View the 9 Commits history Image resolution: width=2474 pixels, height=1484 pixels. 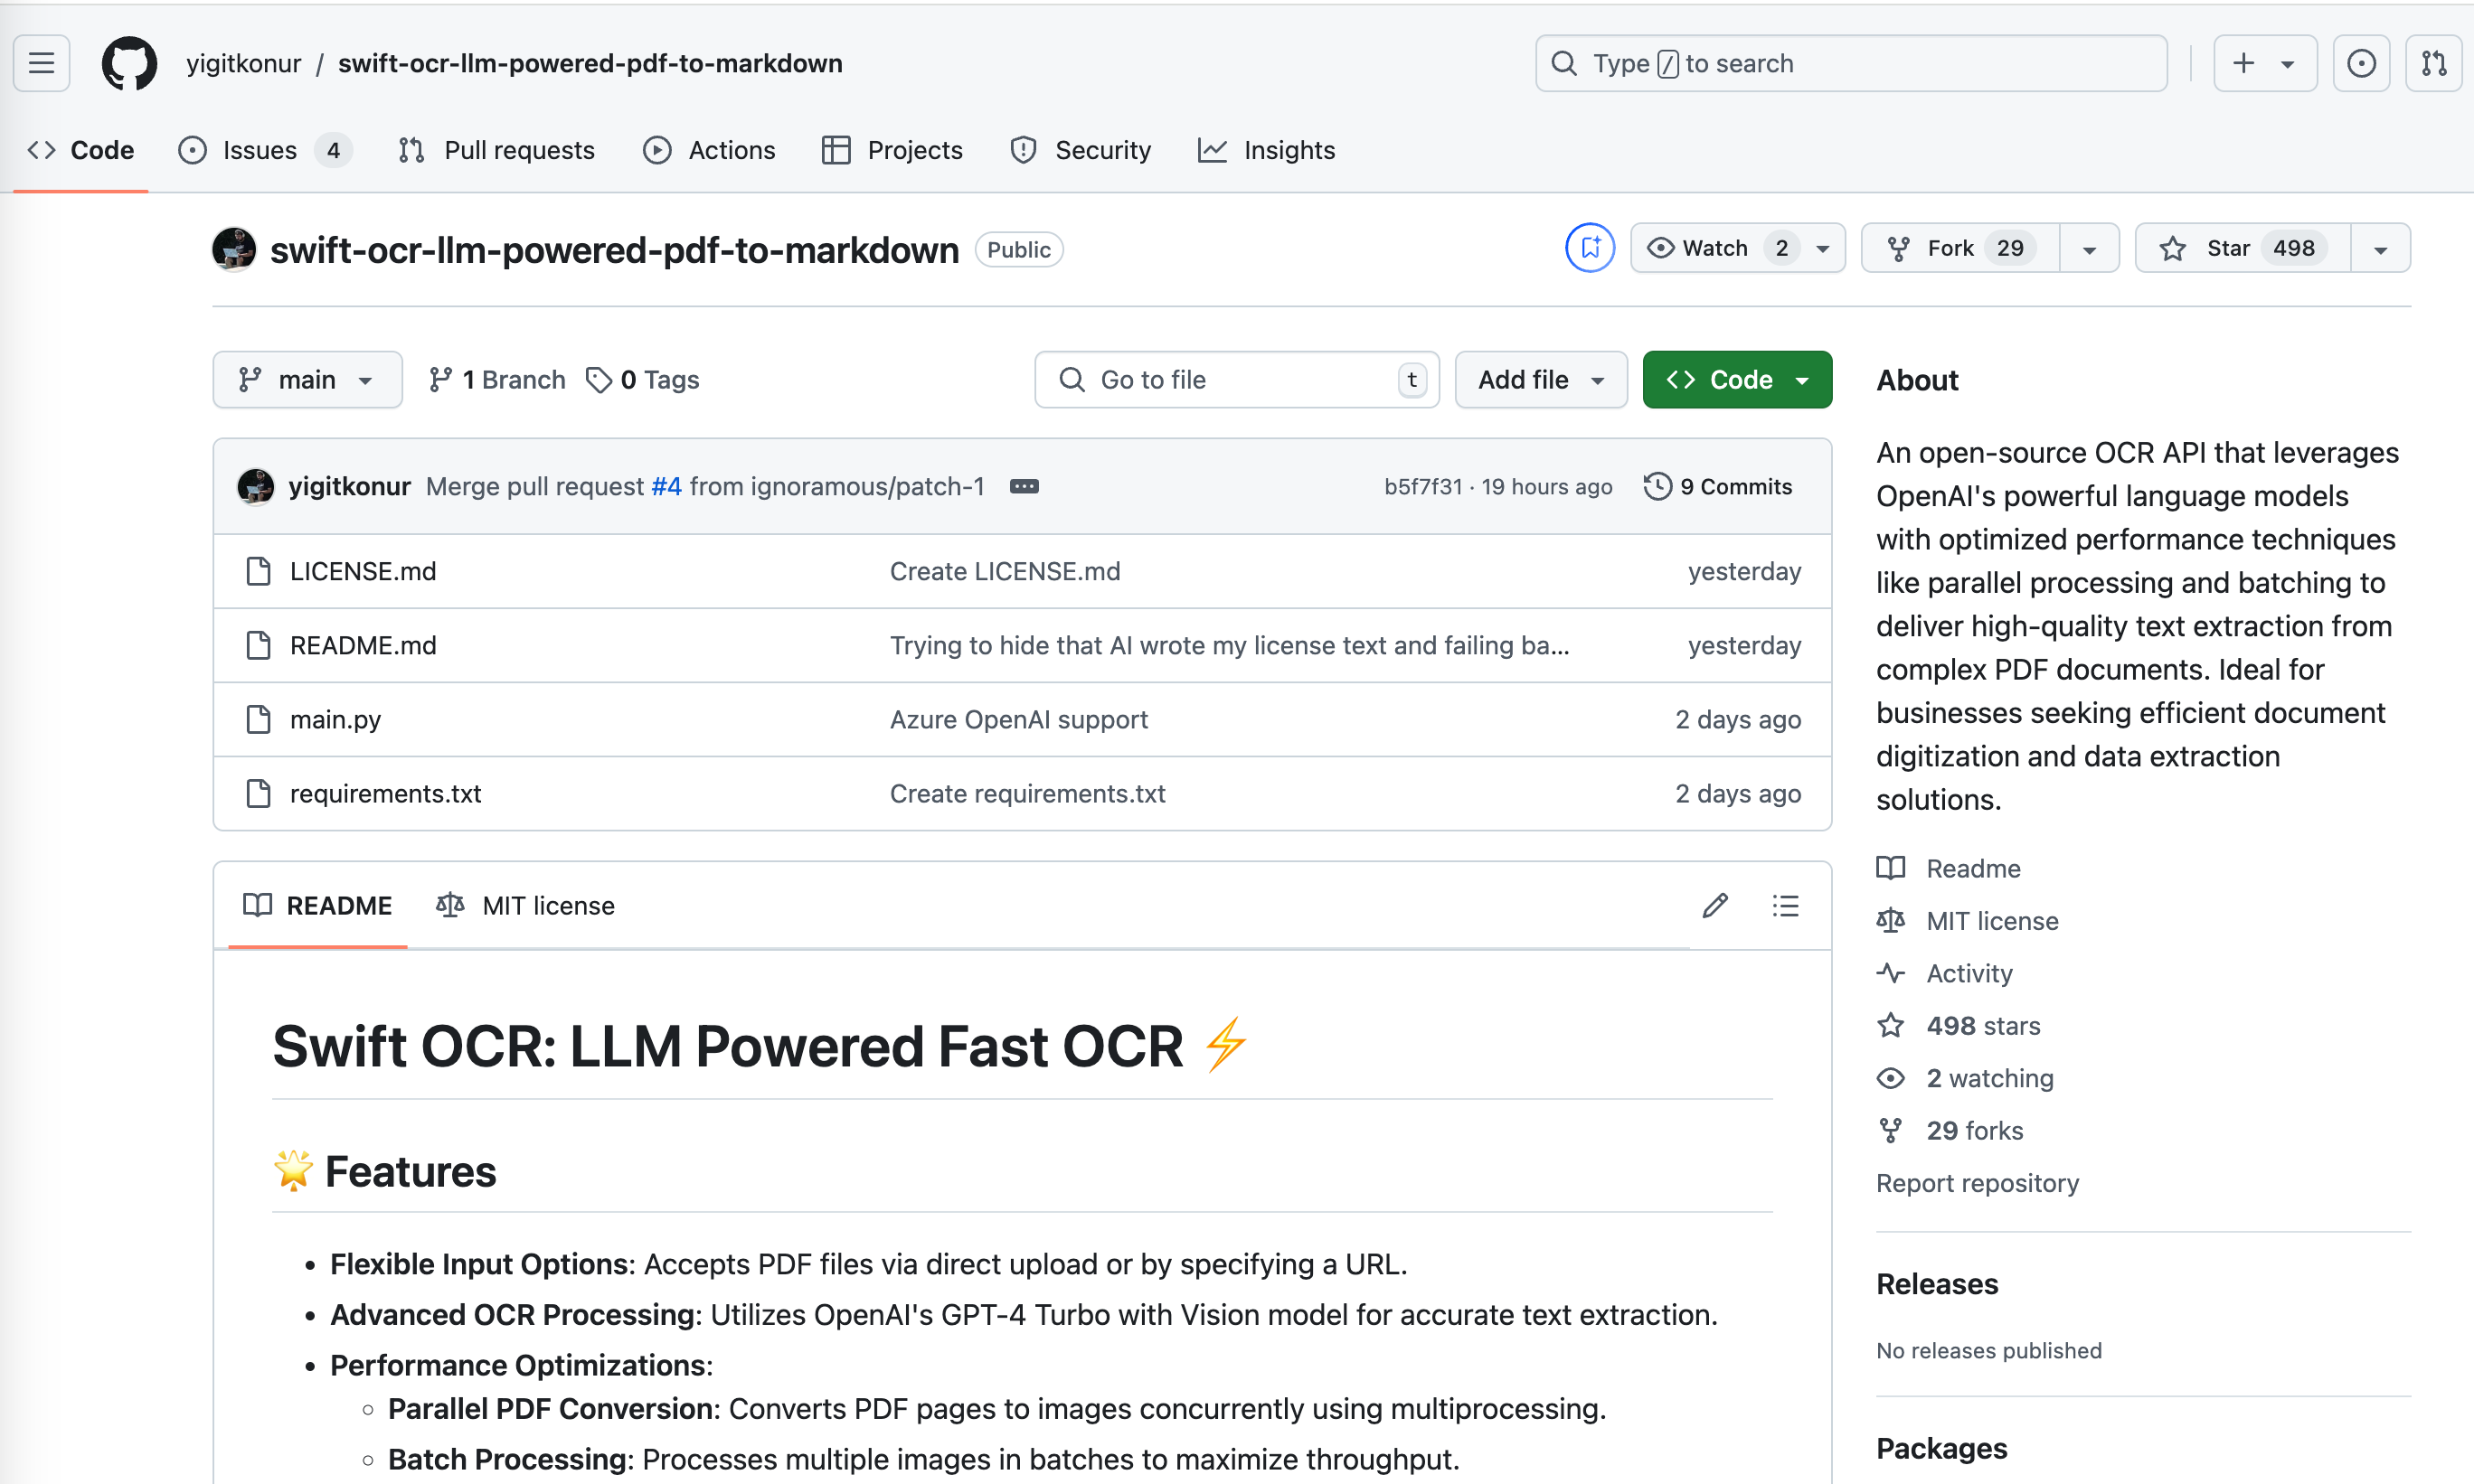click(x=1718, y=486)
